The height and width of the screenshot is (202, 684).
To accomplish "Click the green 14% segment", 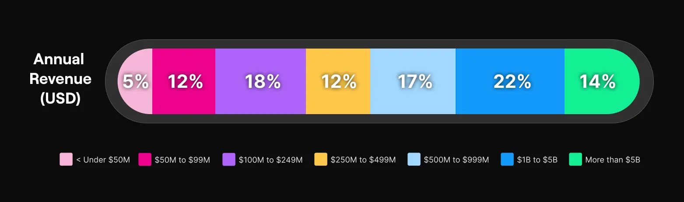I will tap(602, 81).
